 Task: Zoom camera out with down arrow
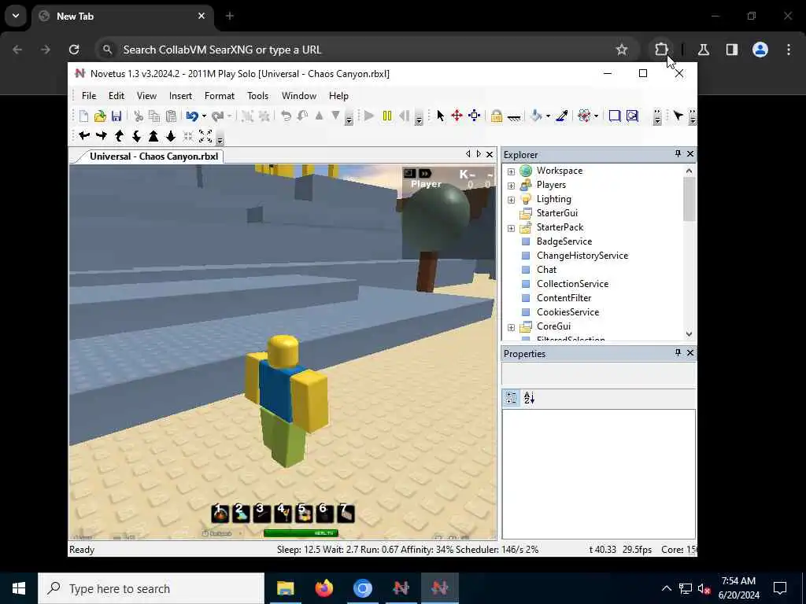click(x=171, y=136)
